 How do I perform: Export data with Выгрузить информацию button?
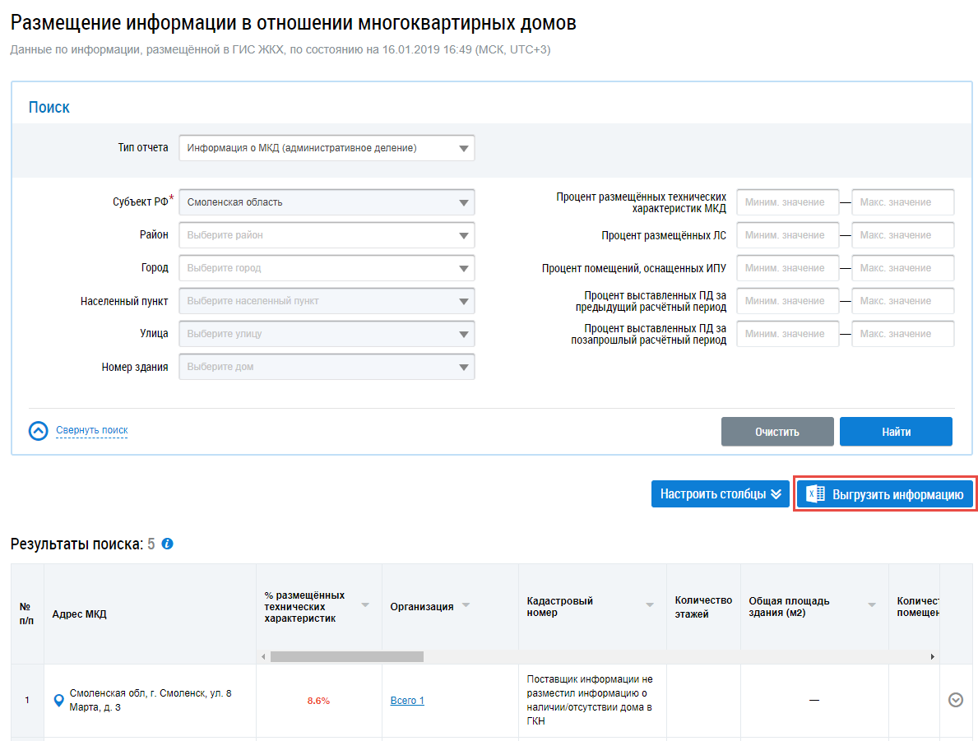885,494
